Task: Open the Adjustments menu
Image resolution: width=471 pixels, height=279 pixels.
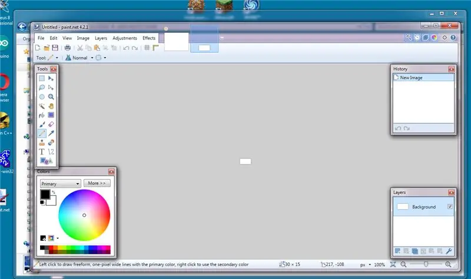Action: (x=125, y=38)
